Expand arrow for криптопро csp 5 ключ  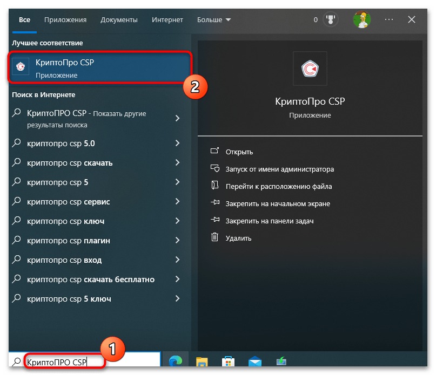point(177,298)
